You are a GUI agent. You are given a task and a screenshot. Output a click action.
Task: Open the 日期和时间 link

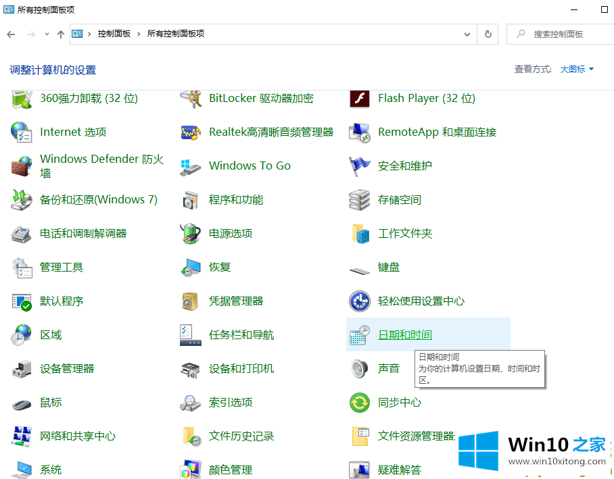tap(405, 335)
